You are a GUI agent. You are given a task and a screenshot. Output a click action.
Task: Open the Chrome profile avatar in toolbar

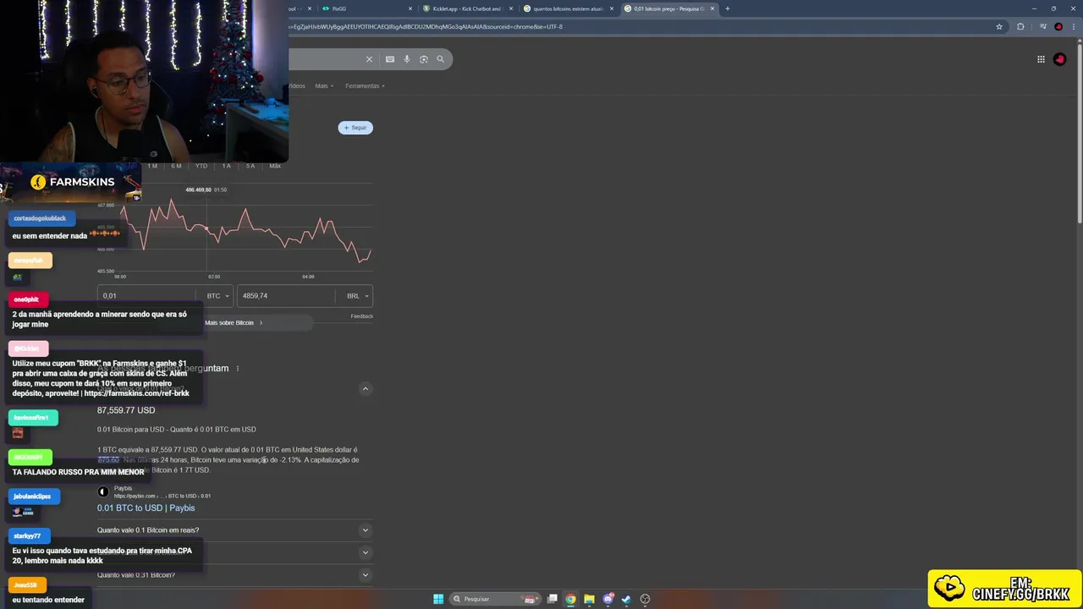(1058, 26)
